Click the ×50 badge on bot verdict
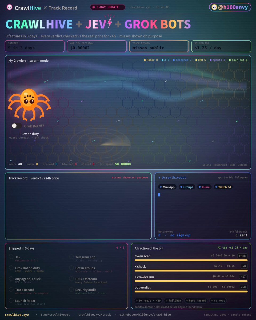256x320 pixels. coord(243,287)
